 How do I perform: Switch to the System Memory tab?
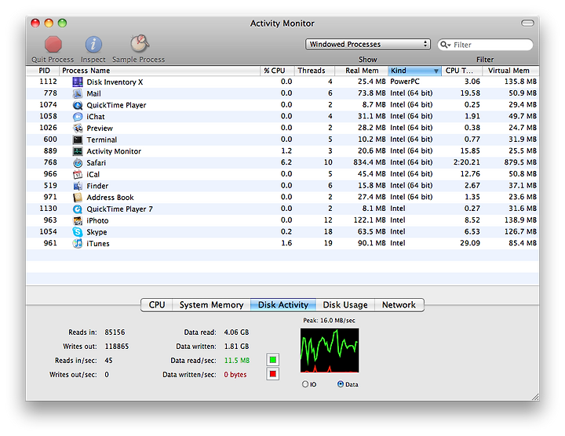(x=212, y=305)
